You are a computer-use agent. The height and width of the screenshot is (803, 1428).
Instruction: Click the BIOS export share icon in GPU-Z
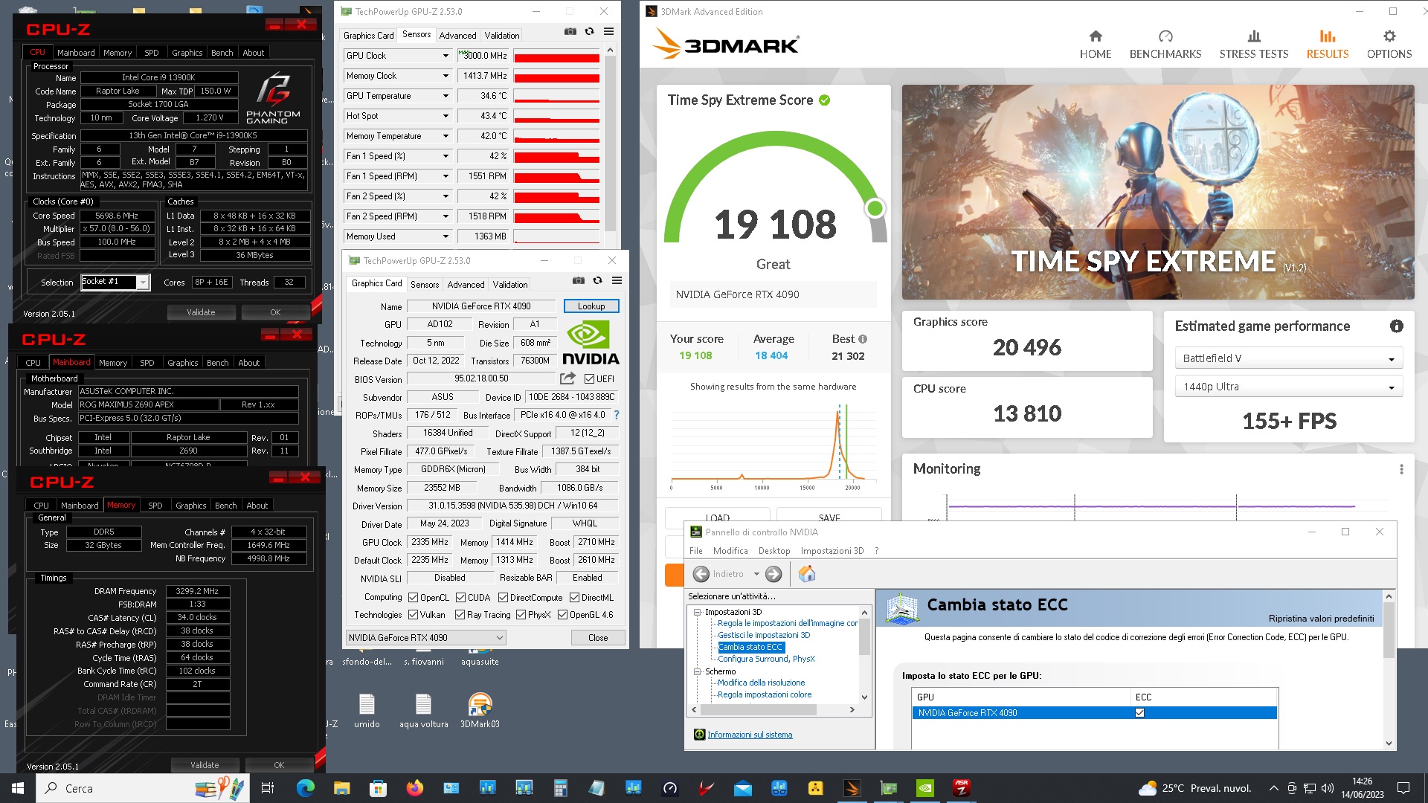coord(567,378)
